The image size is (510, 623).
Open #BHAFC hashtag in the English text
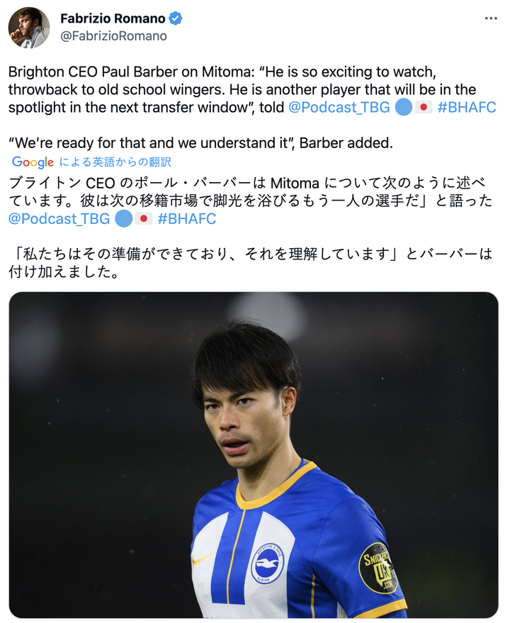[467, 107]
